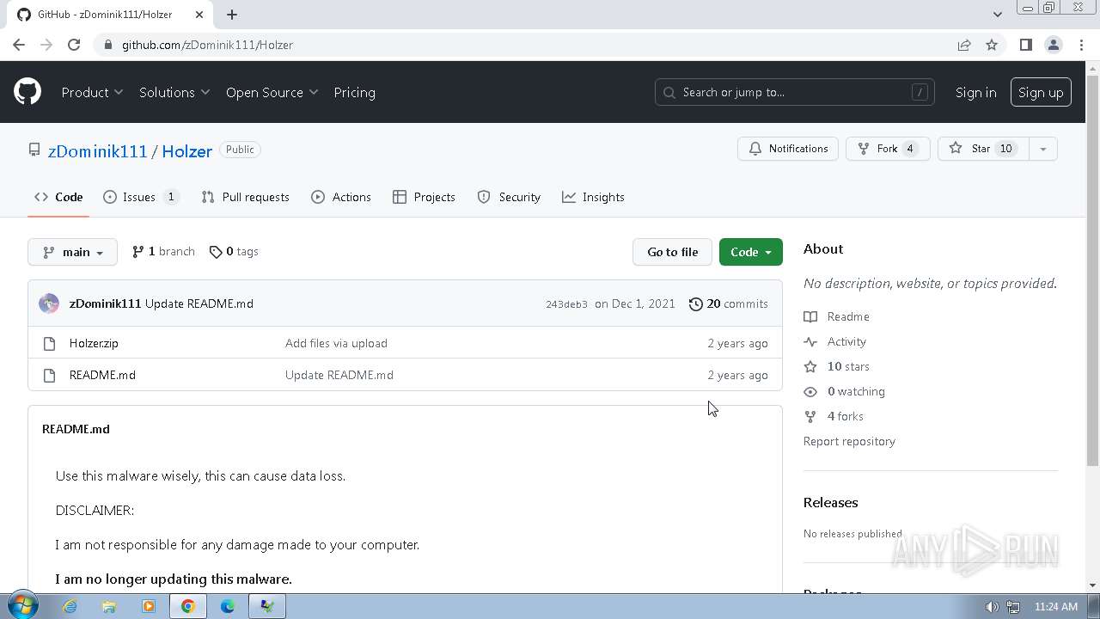
Task: Click the network icon in system tray
Action: click(x=1012, y=607)
